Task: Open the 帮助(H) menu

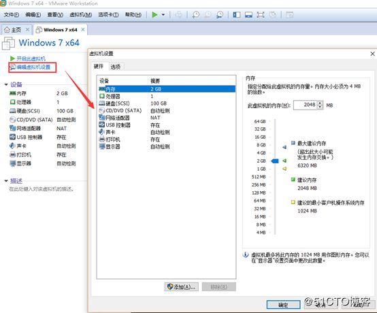Action: click(x=133, y=15)
